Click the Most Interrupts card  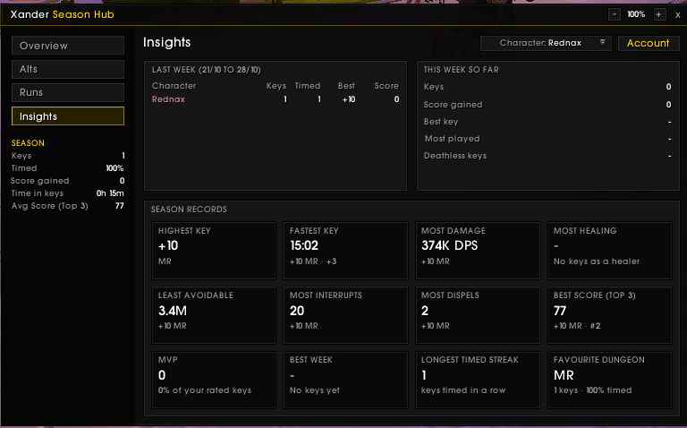(345, 315)
